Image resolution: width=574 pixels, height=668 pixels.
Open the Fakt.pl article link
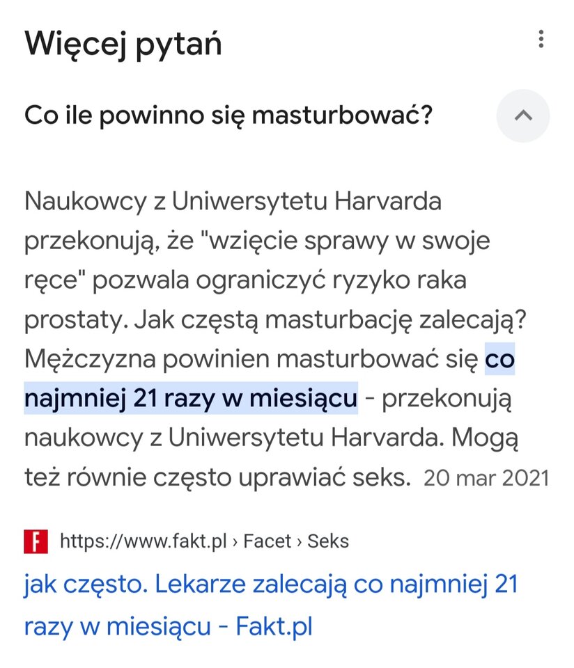point(272,604)
